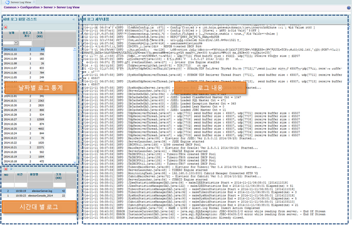
Task: Select the 2014.10.18 log row
Action: 24,161
